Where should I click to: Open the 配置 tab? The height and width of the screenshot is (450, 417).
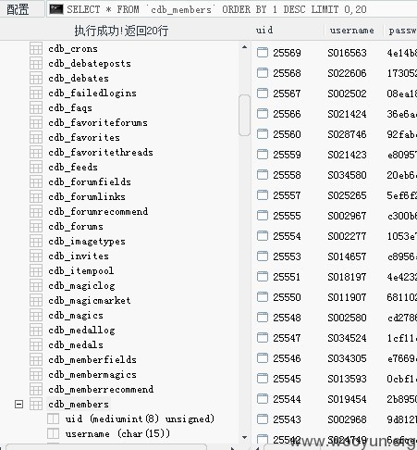click(x=18, y=9)
